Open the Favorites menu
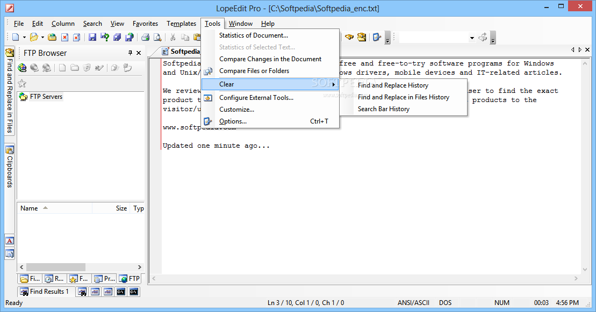Image resolution: width=596 pixels, height=312 pixels. click(x=145, y=24)
